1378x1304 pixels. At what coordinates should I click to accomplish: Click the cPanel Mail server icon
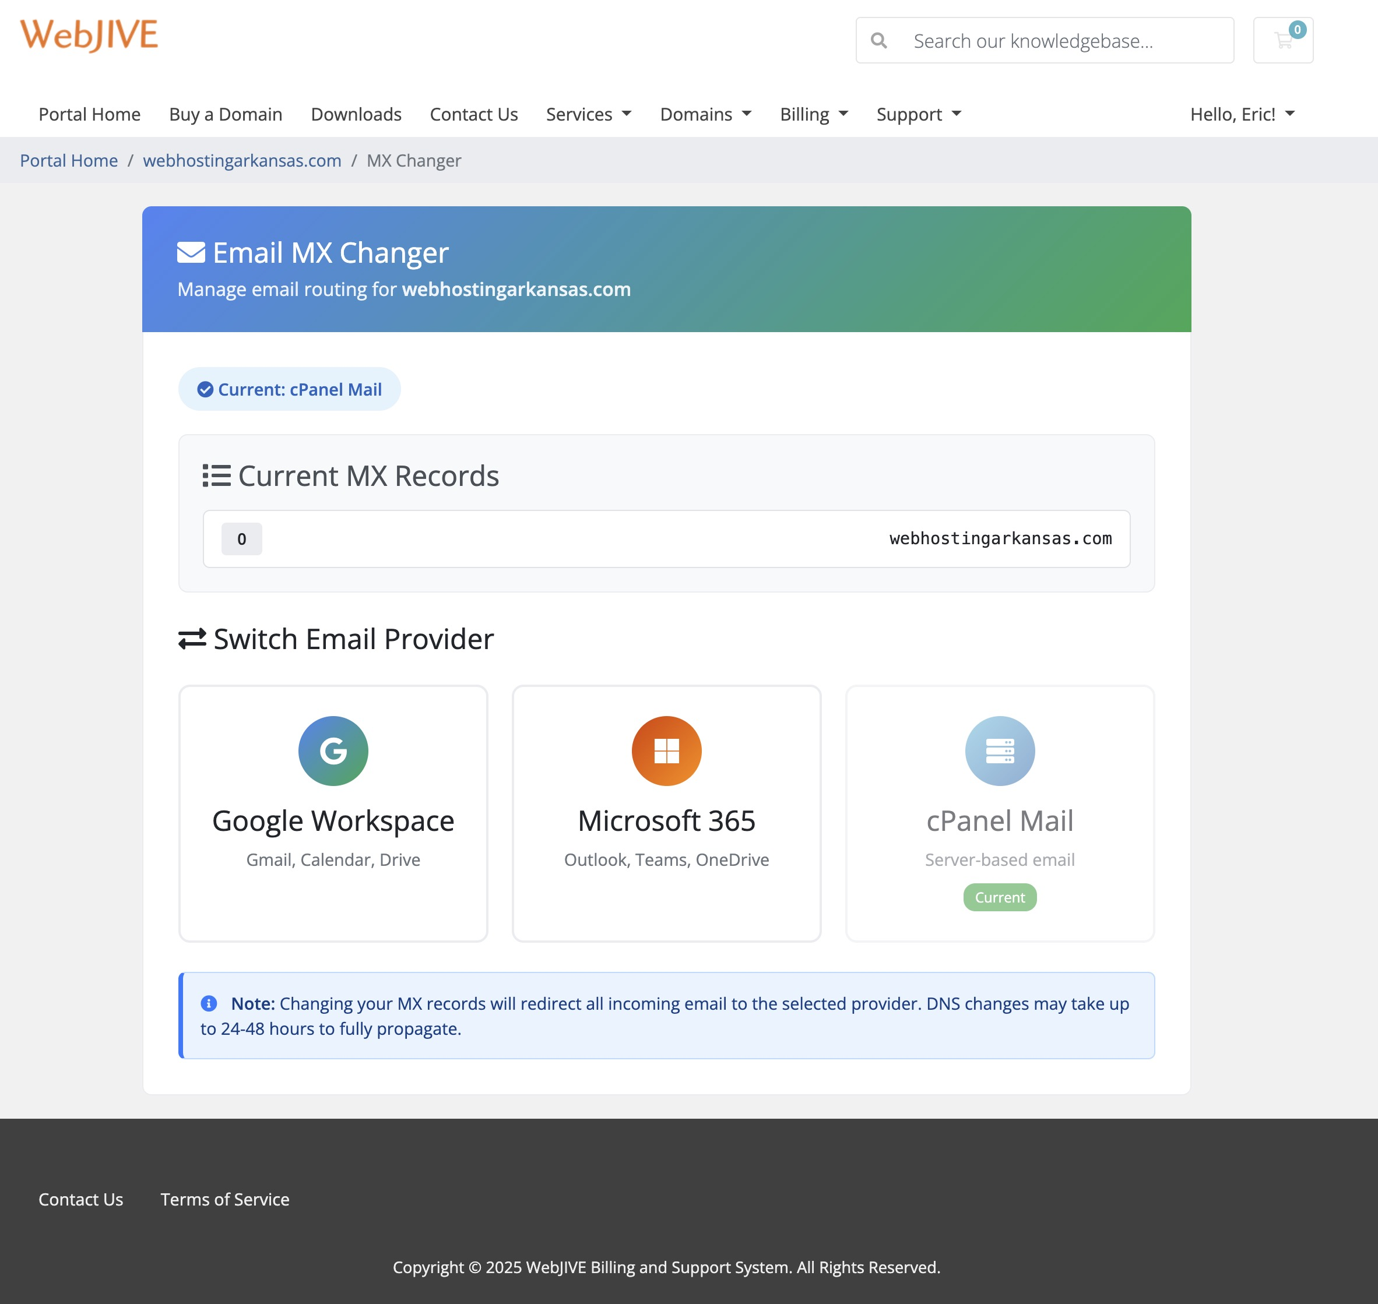point(999,750)
